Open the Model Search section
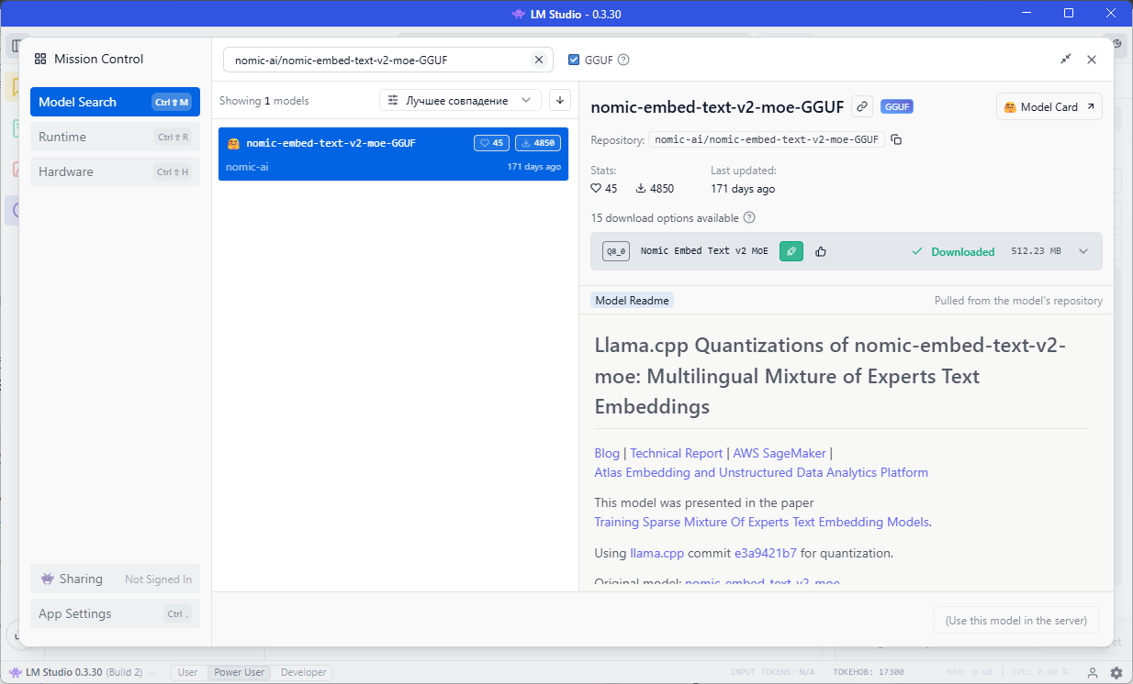This screenshot has height=684, width=1133. point(115,102)
